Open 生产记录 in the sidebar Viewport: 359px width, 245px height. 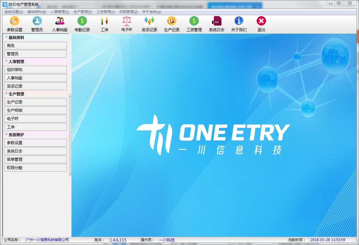[x=35, y=102]
